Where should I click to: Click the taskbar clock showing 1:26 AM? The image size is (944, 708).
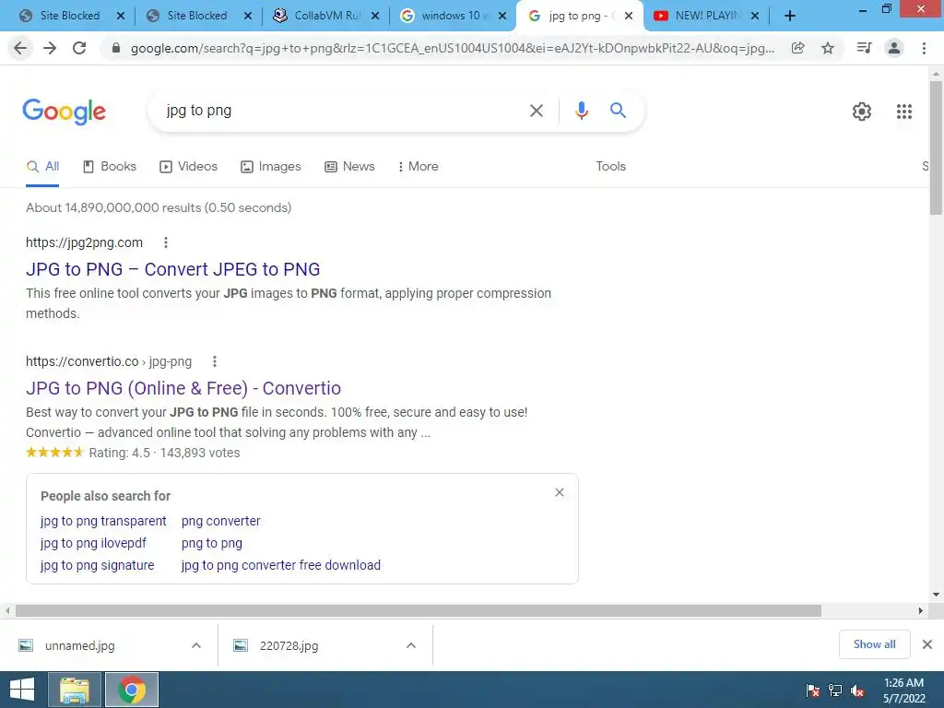tap(903, 690)
